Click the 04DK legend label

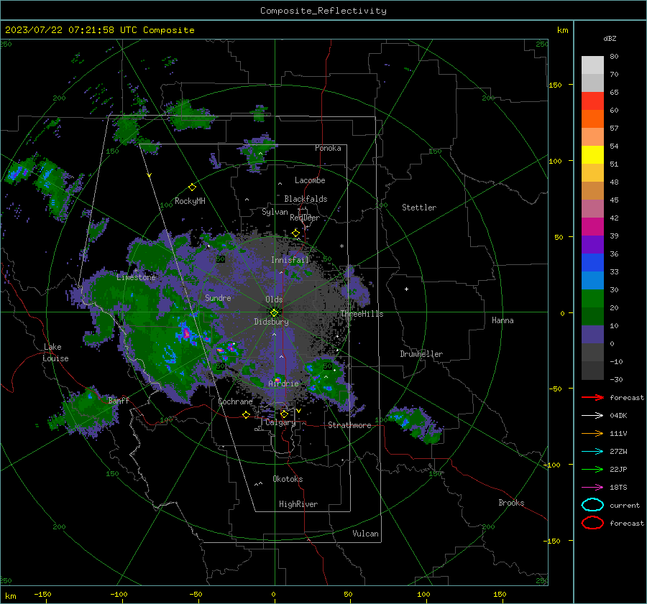coord(618,416)
